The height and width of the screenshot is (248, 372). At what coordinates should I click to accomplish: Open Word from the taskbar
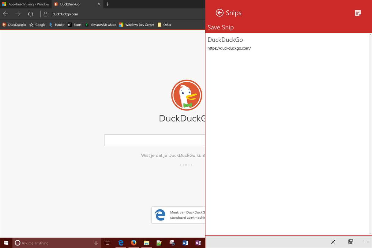185,243
